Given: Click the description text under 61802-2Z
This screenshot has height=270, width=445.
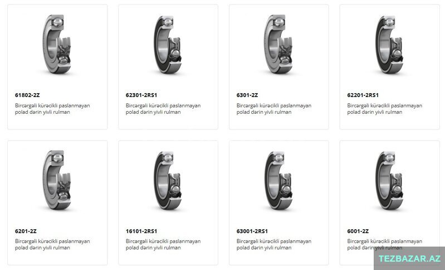Looking at the screenshot, I should click(52, 109).
